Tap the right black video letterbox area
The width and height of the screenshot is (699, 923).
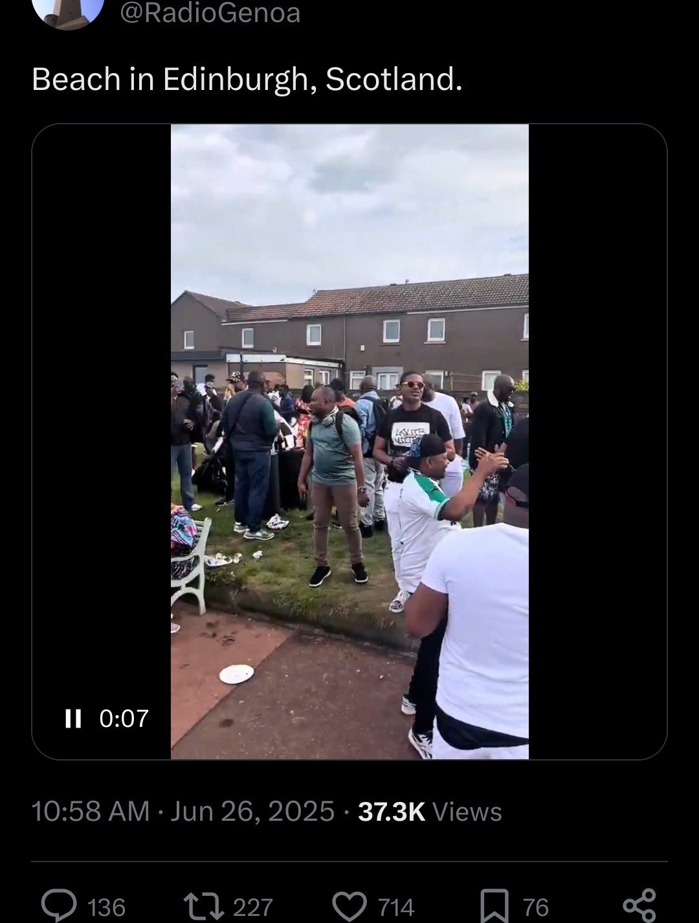coord(597,441)
